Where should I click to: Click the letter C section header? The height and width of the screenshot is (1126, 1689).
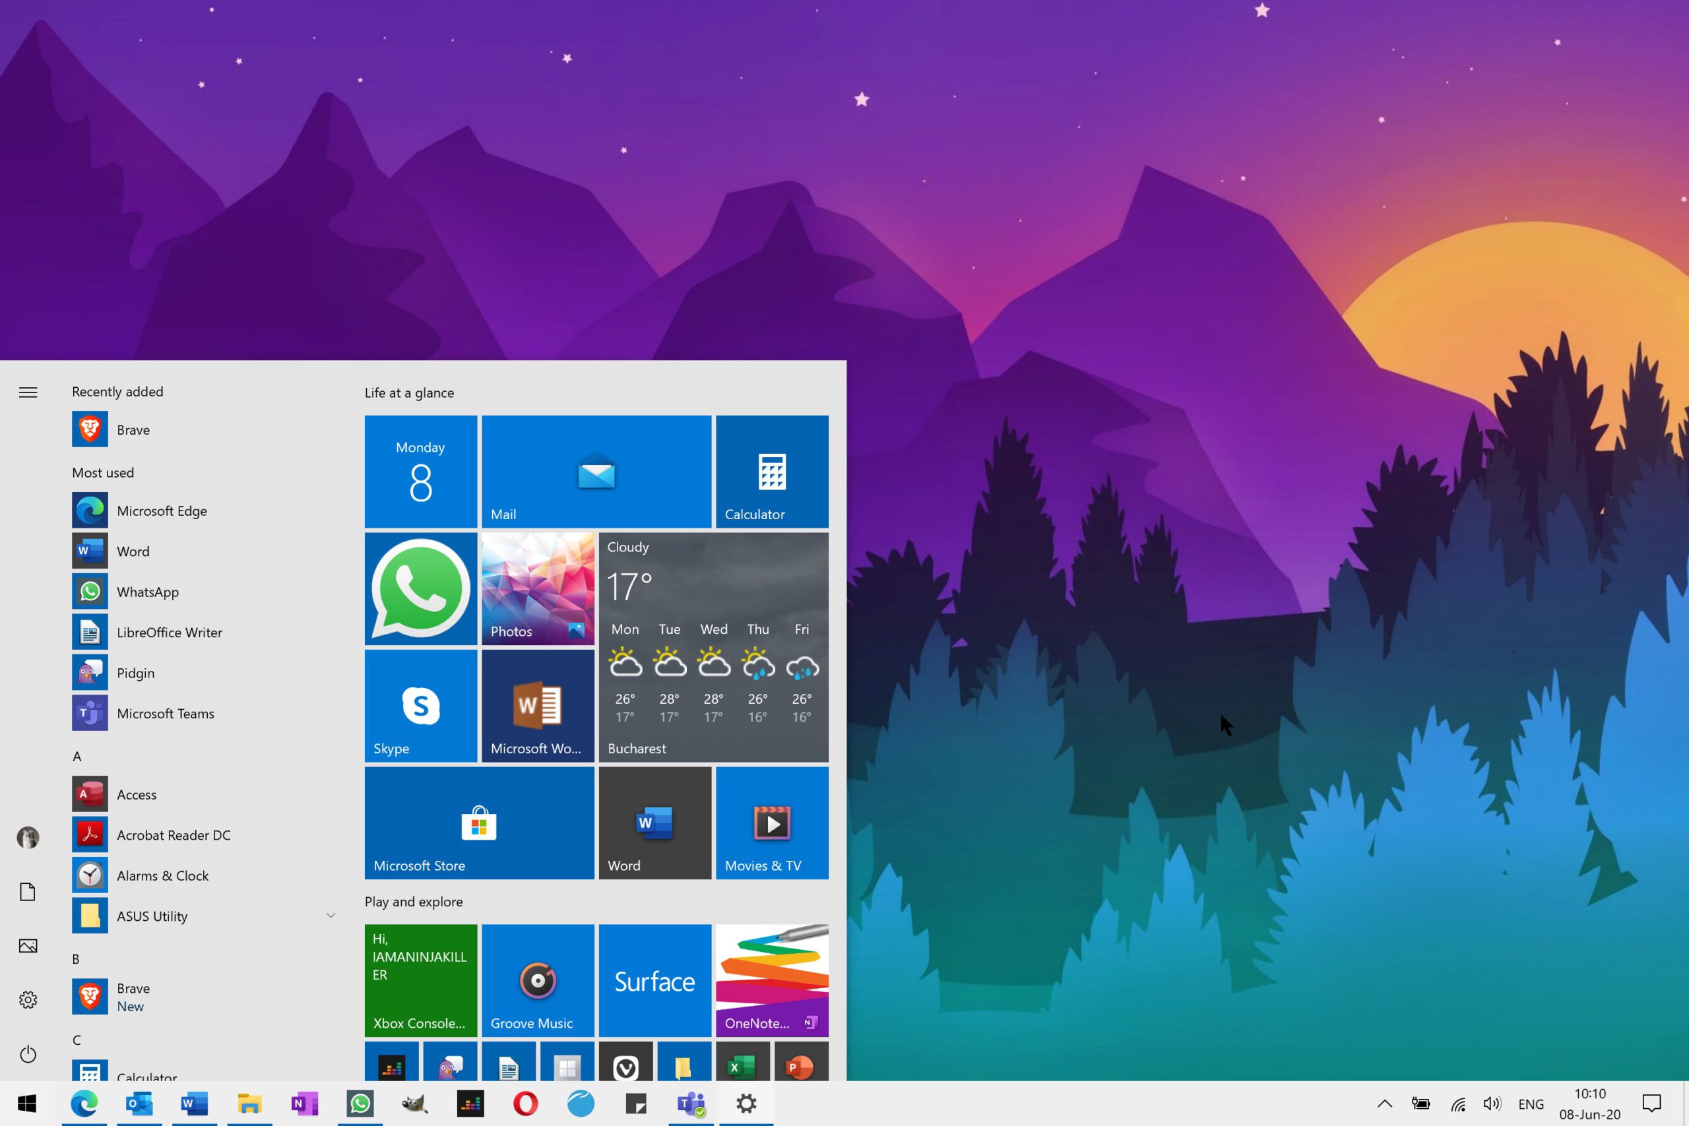tap(77, 1040)
